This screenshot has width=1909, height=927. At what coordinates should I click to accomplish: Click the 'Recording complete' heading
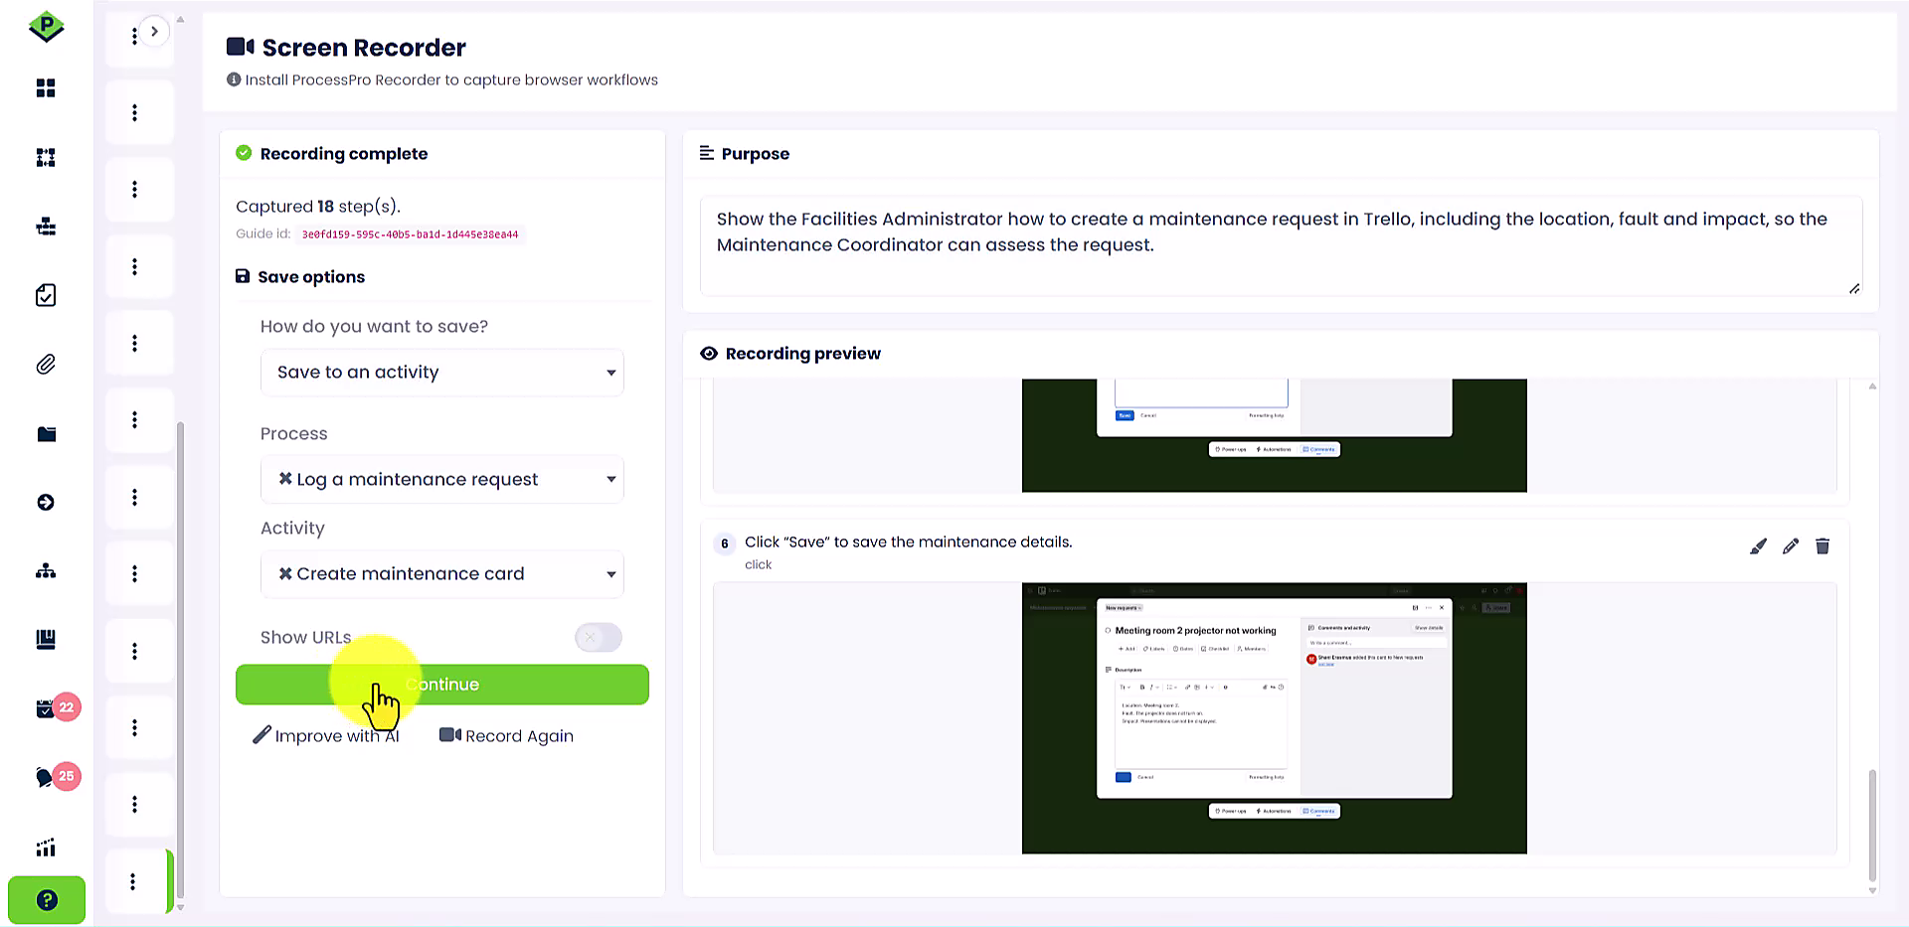344,154
